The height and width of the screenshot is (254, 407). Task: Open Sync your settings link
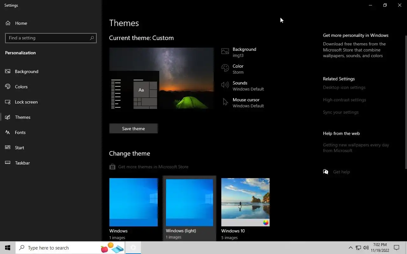coord(341,112)
